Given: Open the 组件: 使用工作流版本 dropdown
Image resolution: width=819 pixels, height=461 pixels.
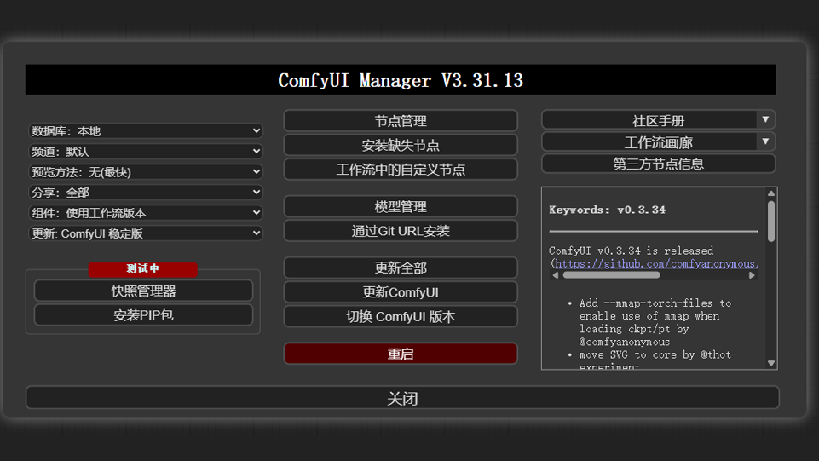Looking at the screenshot, I should coord(145,212).
